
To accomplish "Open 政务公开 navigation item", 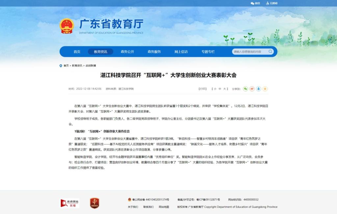I will coord(127,52).
